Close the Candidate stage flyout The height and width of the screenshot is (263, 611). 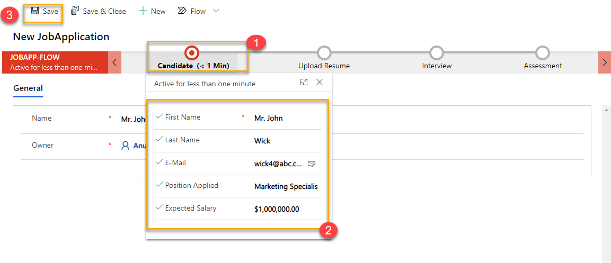coord(320,82)
